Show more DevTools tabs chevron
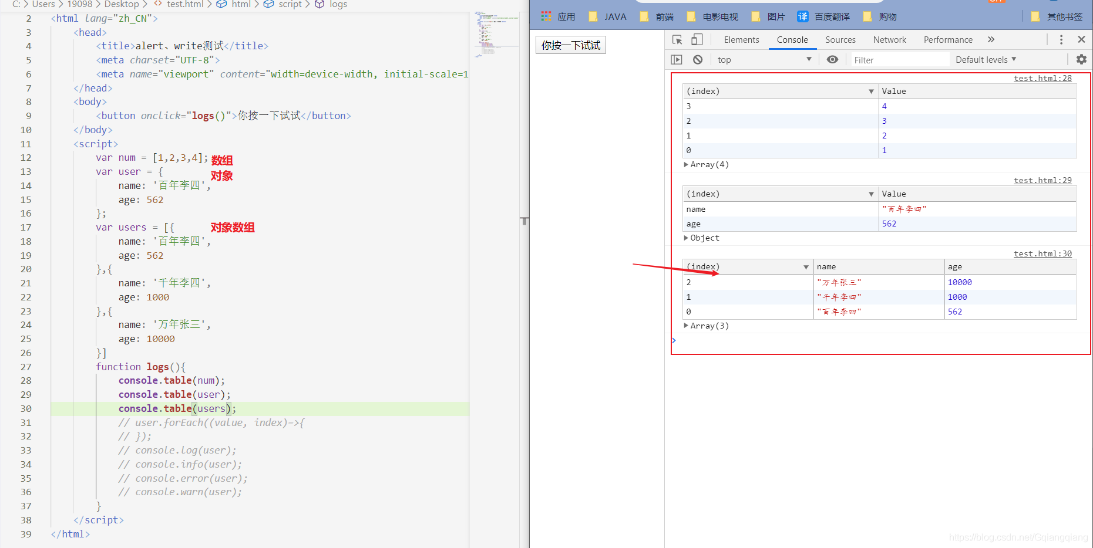The height and width of the screenshot is (548, 1093). click(991, 39)
